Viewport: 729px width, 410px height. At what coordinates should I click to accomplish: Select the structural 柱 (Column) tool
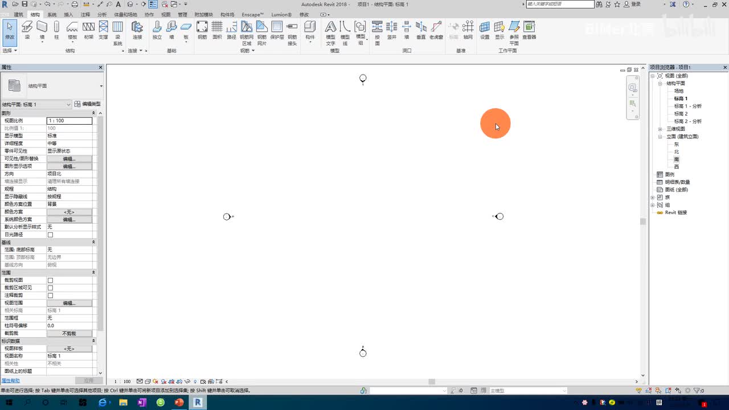click(56, 30)
